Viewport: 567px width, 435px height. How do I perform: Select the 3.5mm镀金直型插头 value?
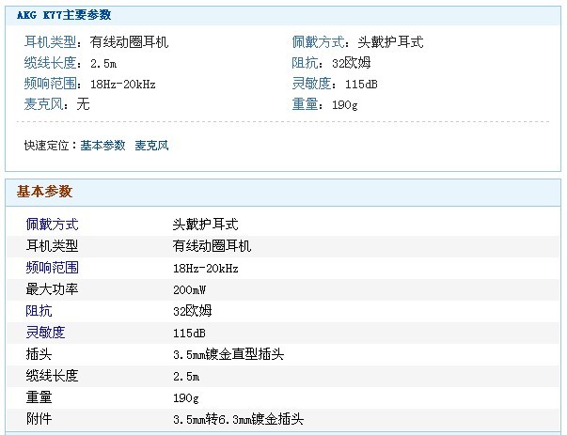[x=228, y=354]
